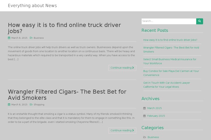Continue reading the Wrangler cigars post
The height and width of the screenshot is (140, 211).
click(122, 131)
